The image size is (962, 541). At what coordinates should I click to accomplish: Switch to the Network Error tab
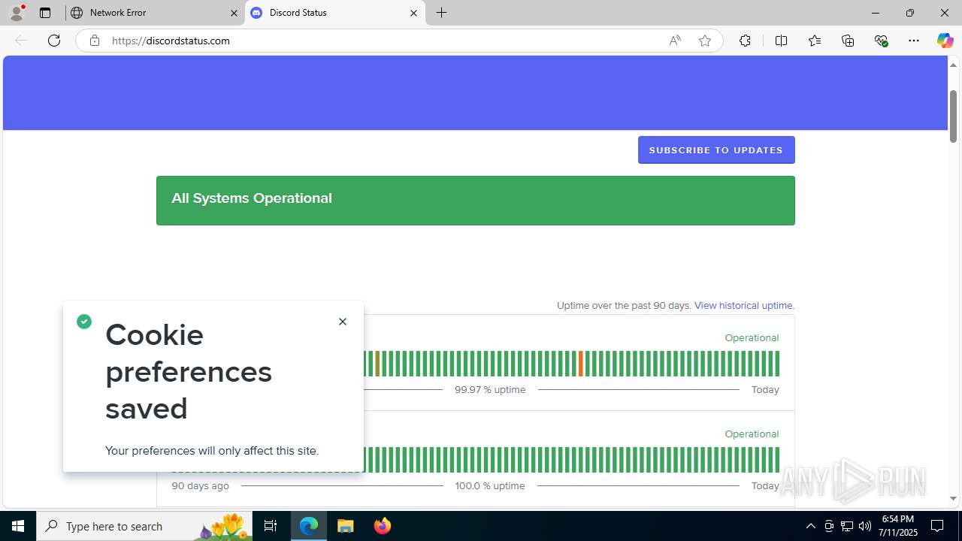tap(155, 13)
